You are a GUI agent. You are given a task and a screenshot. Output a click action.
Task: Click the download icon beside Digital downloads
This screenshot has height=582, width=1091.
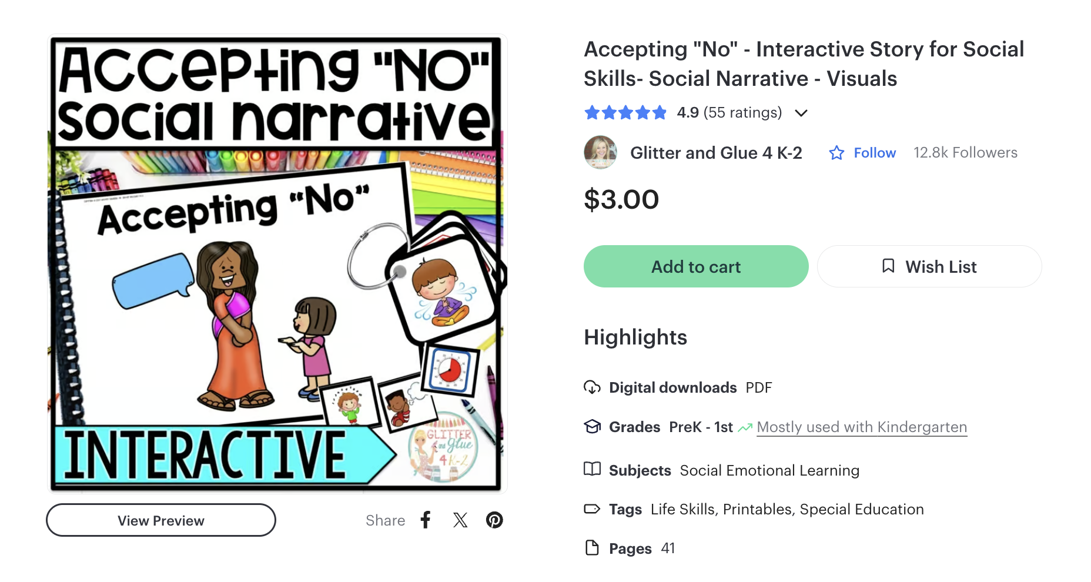(592, 387)
